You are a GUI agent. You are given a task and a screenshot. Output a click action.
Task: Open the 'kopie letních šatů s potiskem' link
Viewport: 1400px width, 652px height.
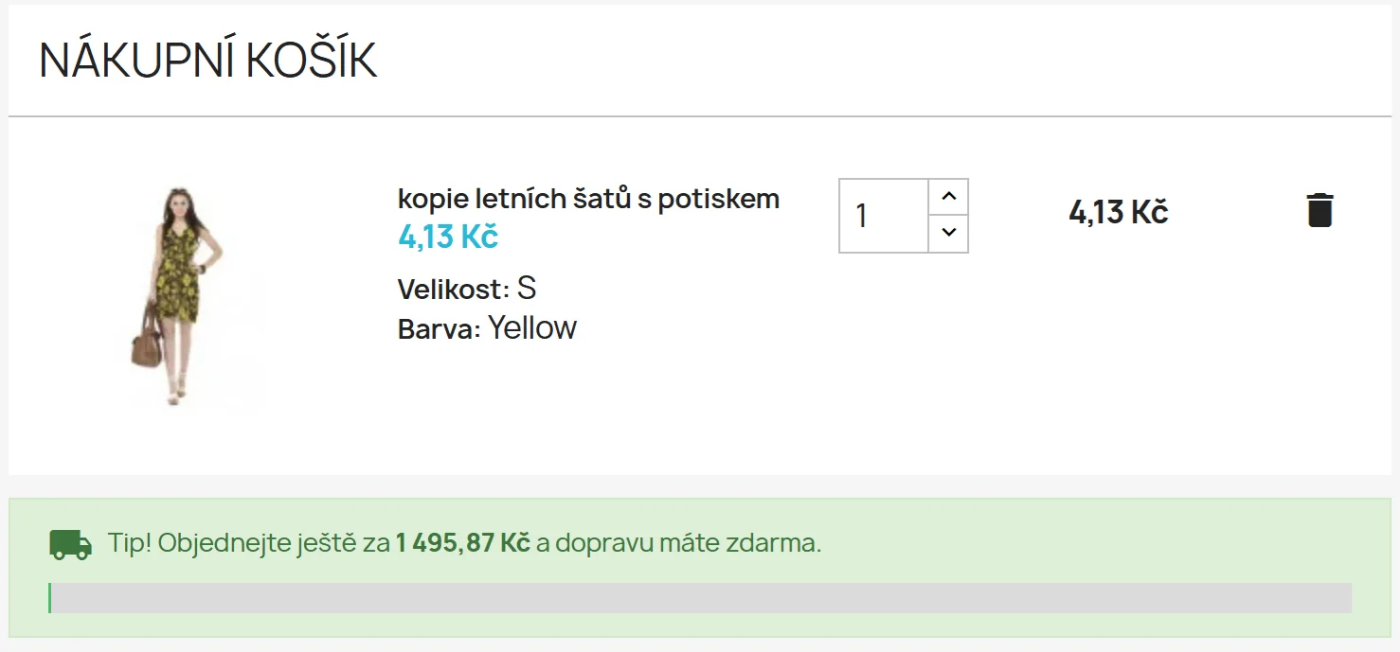588,199
